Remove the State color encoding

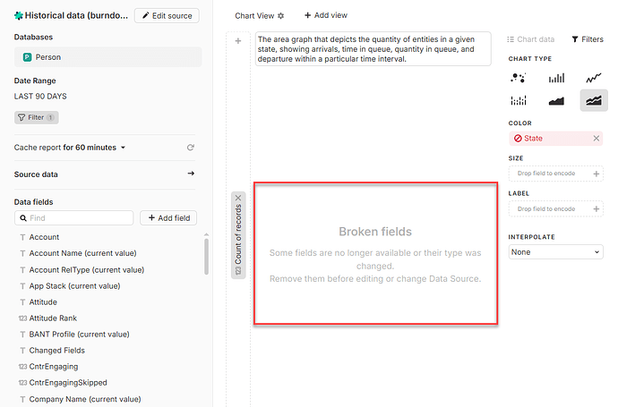tap(597, 138)
